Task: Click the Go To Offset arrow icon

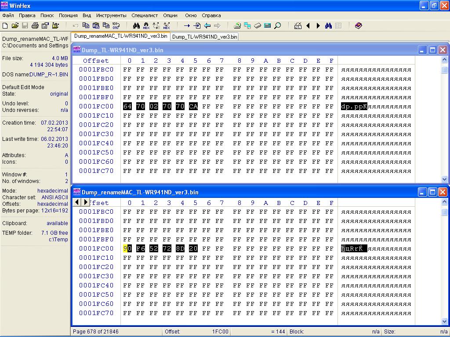Action: [187, 26]
